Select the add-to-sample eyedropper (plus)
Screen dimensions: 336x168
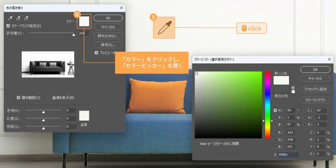pos(18,18)
